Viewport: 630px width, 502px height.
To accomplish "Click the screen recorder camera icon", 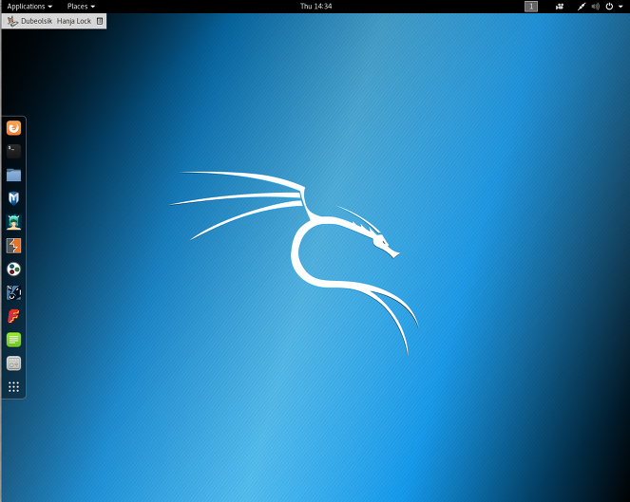I will pos(560,7).
